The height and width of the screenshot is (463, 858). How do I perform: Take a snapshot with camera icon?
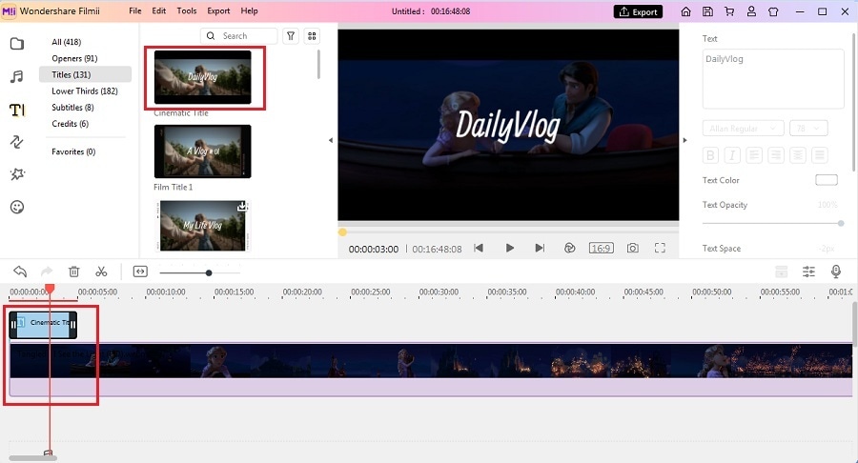[x=633, y=249]
